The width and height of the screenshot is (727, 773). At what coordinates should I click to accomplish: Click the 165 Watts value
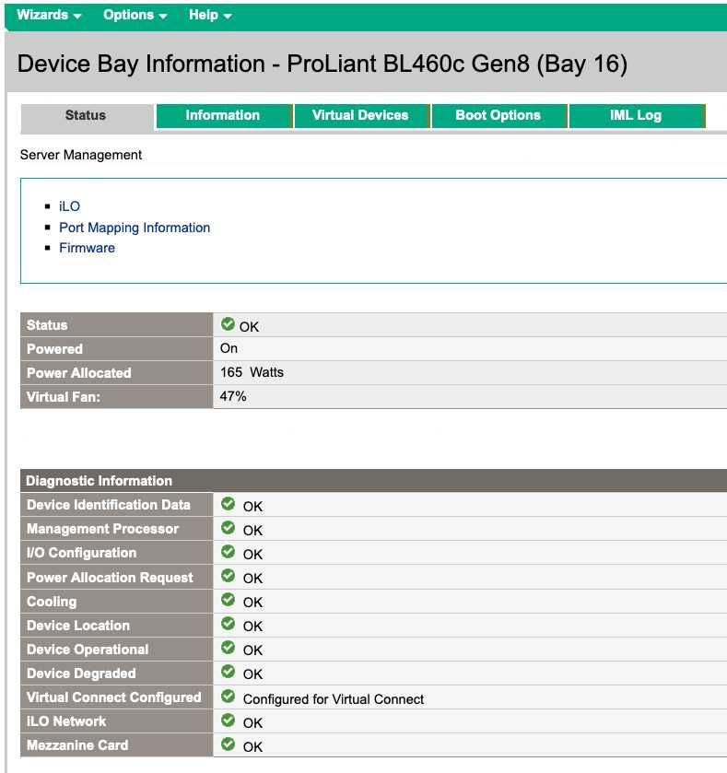tap(252, 372)
